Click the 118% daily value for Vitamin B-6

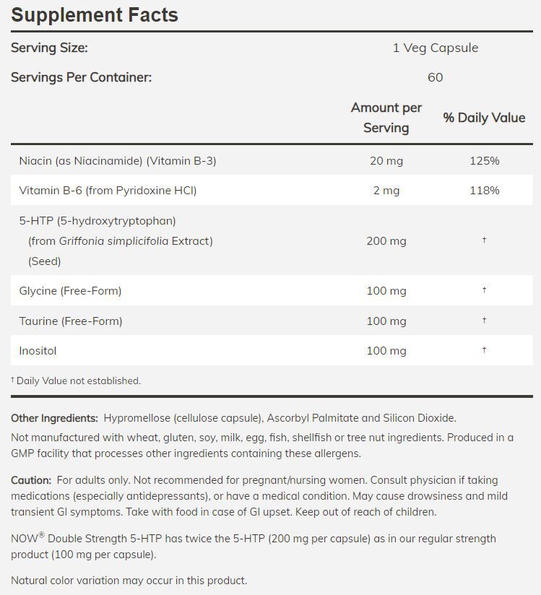pos(484,191)
